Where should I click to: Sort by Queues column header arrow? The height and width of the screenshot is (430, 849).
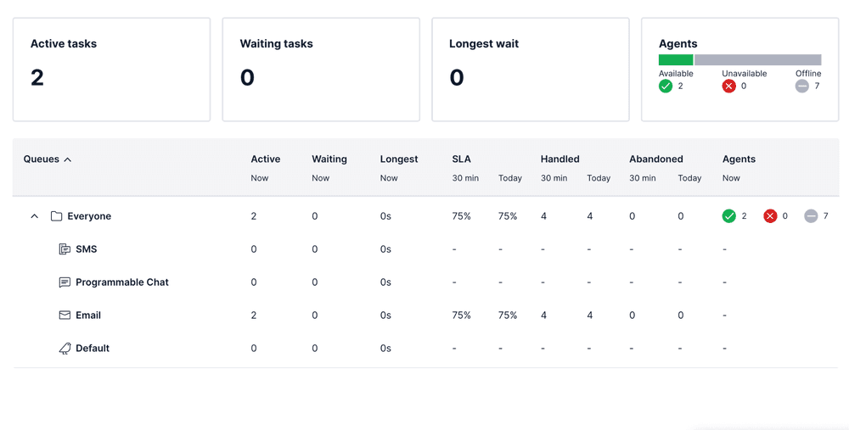point(68,159)
